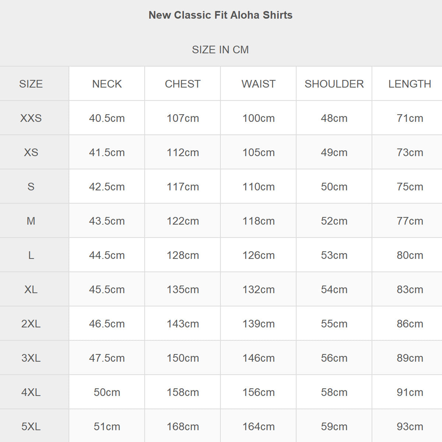
Task: Click the LENGTH column header
Action: (x=410, y=84)
